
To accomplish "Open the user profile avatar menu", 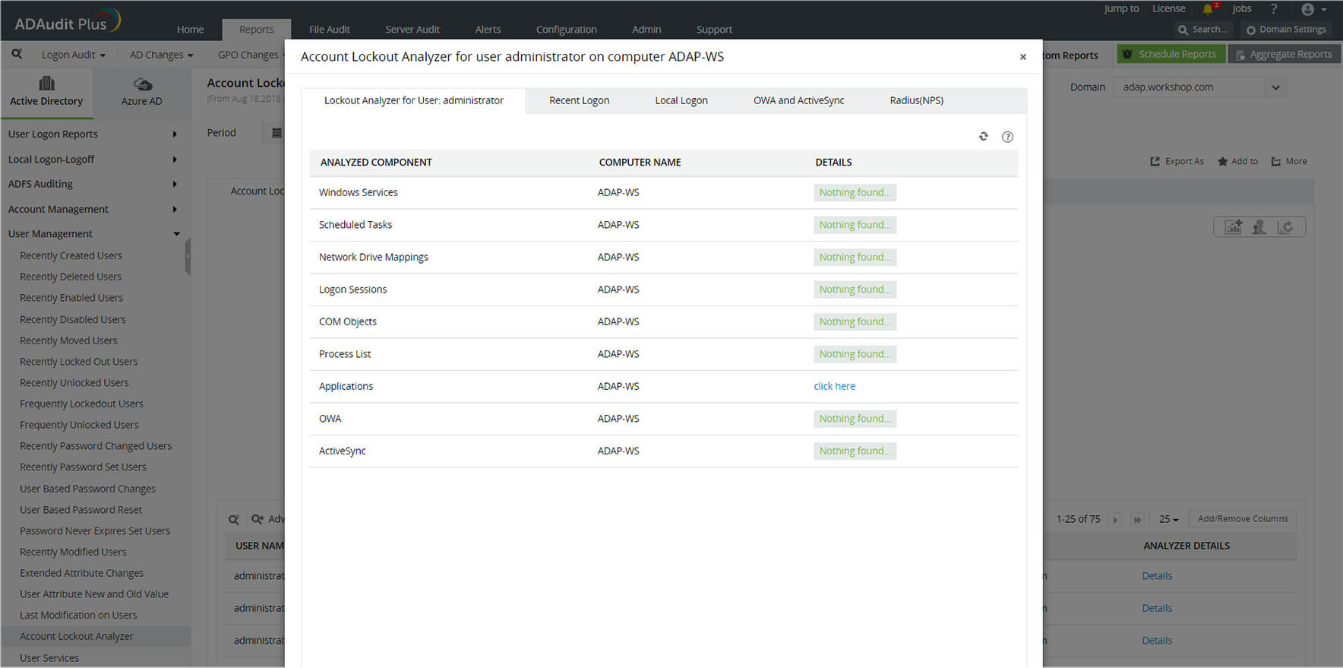I will tap(1313, 9).
